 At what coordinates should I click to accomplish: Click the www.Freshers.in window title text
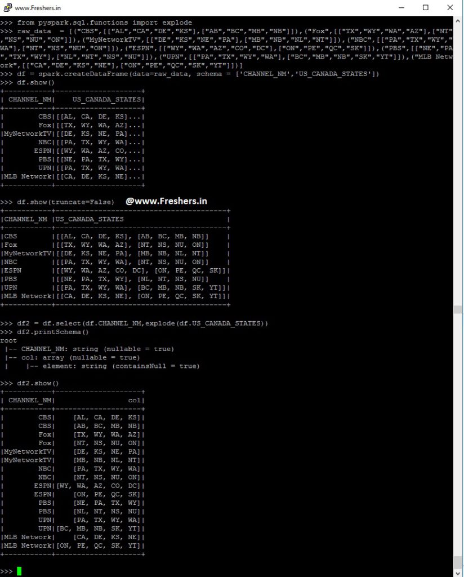point(38,8)
